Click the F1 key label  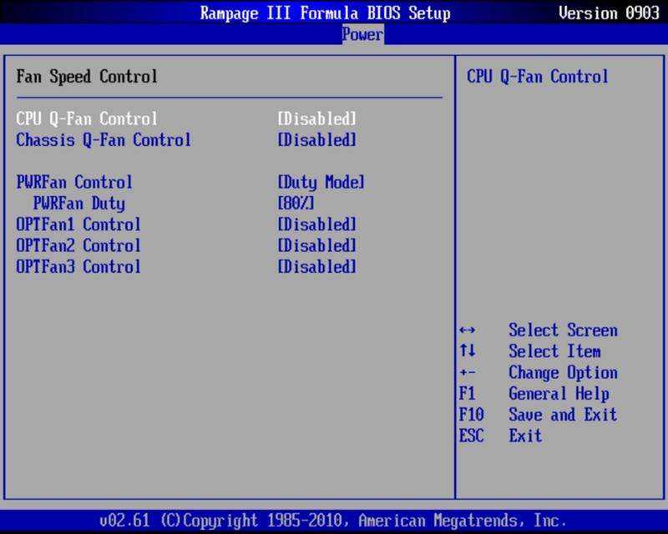coord(468,394)
